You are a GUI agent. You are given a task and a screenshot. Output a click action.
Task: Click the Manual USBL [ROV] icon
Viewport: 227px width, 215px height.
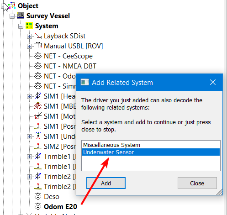38,46
